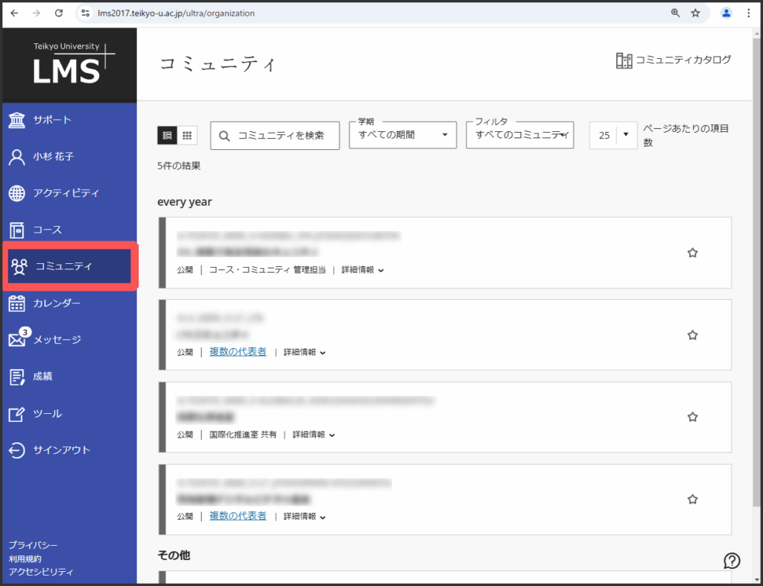Click 複数の代表者 link on the second card
This screenshot has width=763, height=586.
tap(238, 351)
